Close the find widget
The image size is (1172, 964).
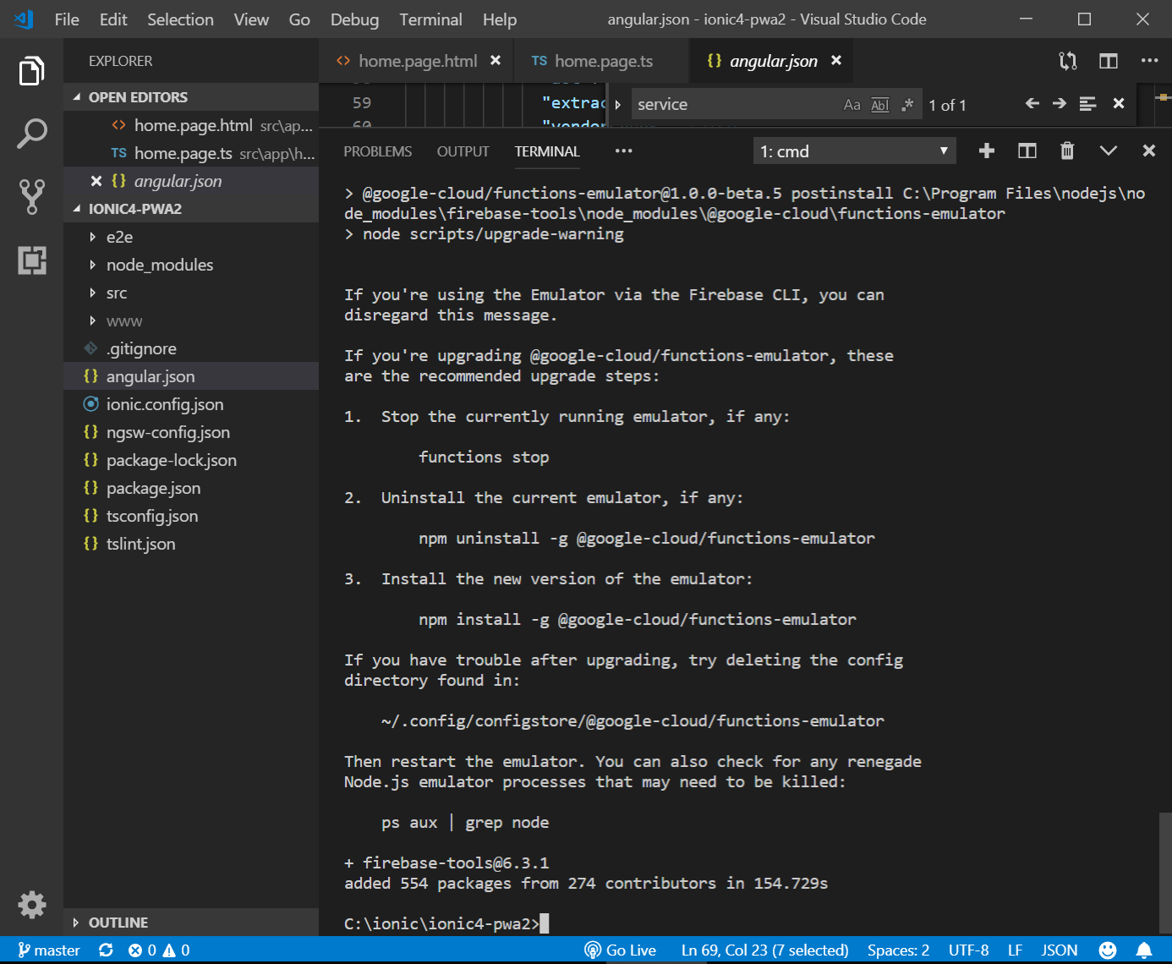[1119, 103]
